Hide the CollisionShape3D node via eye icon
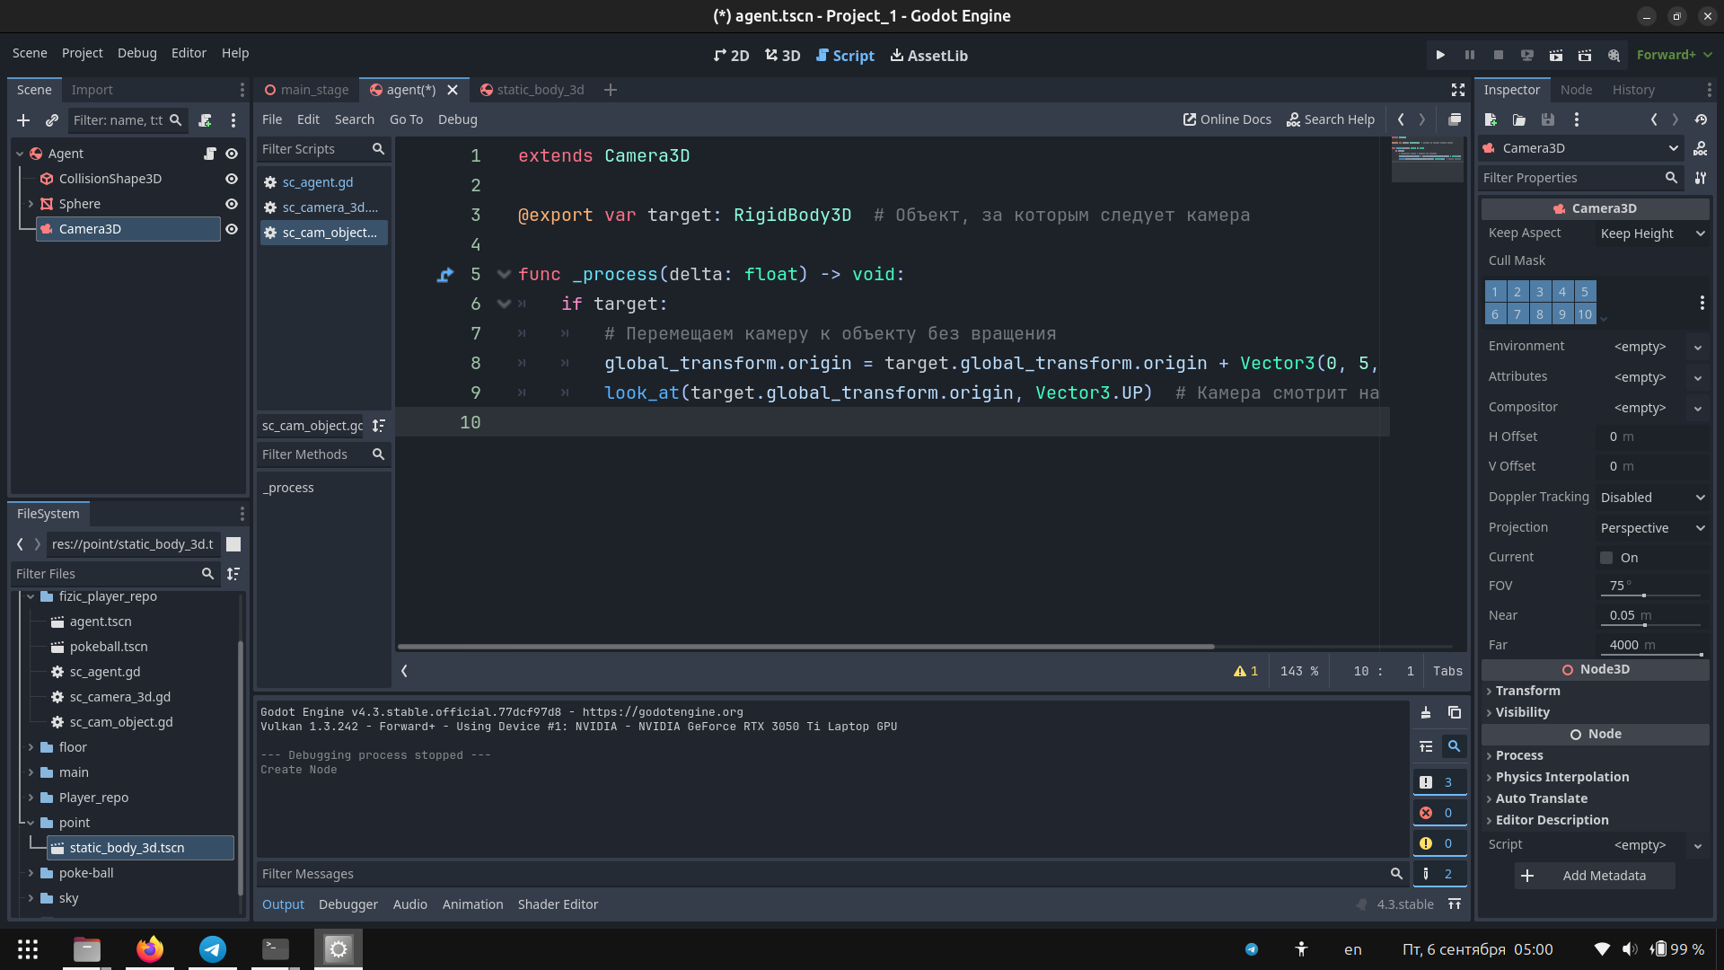The width and height of the screenshot is (1724, 970). (232, 179)
